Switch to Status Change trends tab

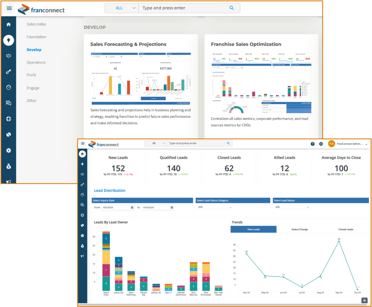(299, 229)
